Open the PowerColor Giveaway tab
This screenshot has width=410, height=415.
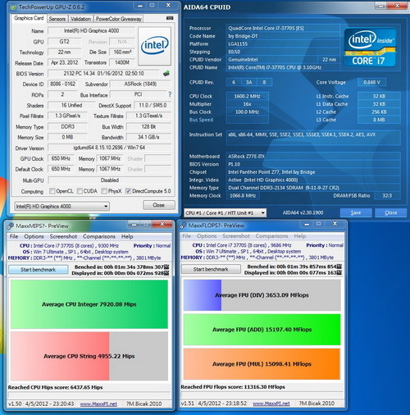119,19
